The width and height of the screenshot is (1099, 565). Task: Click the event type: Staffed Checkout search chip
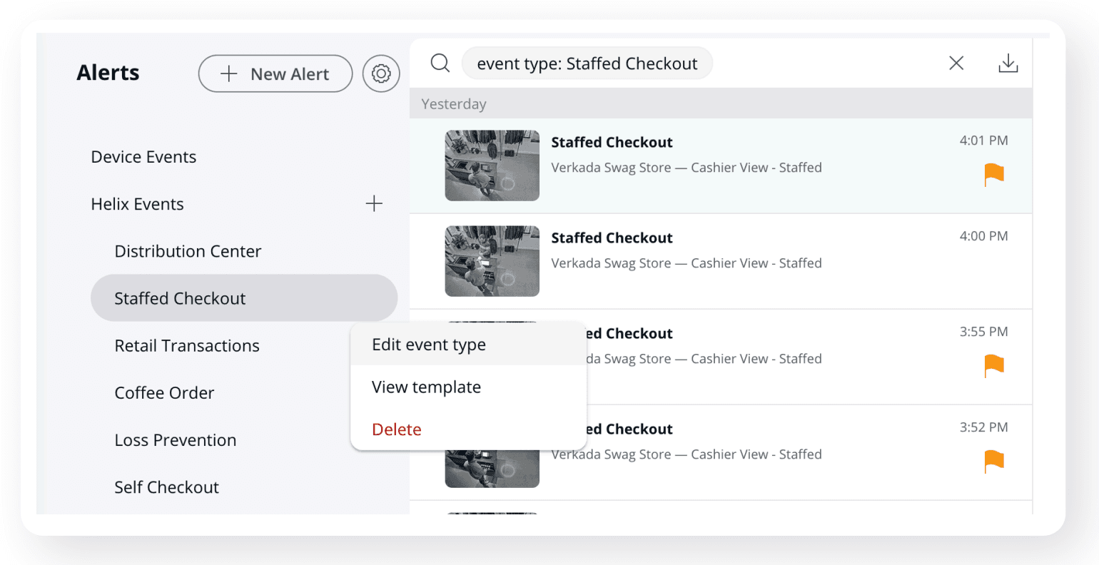point(587,63)
